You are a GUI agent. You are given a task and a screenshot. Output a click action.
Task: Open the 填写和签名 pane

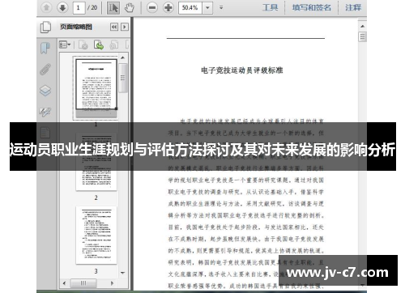311,7
